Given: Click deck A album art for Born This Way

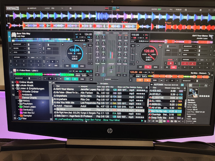Looking at the screenshot, I should tap(14, 35).
